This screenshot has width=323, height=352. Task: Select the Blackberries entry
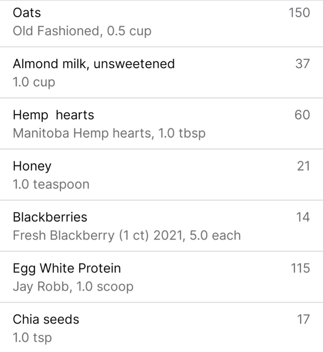click(161, 226)
